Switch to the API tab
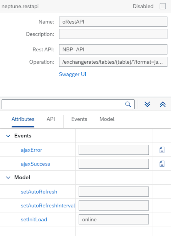 (51, 119)
